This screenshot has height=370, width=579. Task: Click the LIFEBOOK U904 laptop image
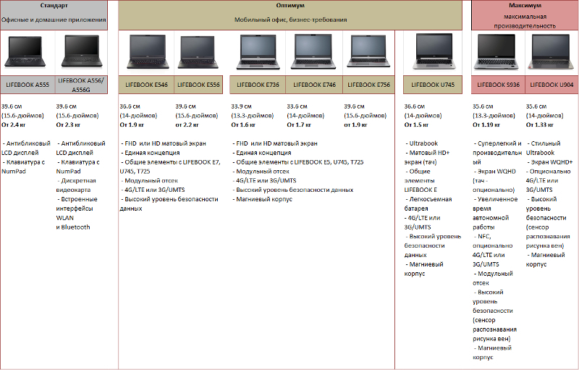tap(551, 52)
